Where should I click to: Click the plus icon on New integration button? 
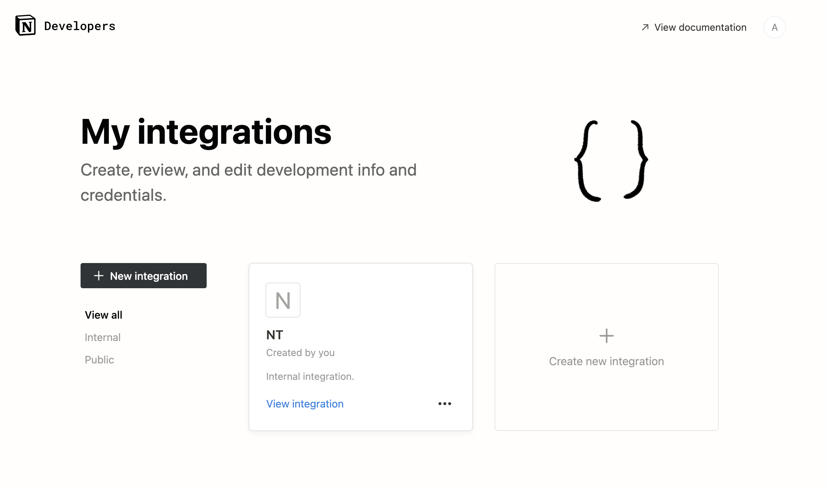tap(99, 276)
